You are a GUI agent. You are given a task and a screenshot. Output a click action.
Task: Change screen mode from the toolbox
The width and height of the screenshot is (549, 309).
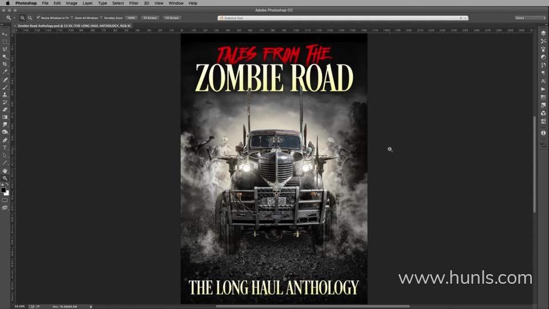(x=5, y=208)
